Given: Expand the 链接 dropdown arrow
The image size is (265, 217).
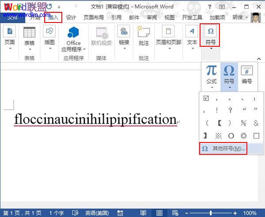Looking at the screenshot, I should 125,49.
